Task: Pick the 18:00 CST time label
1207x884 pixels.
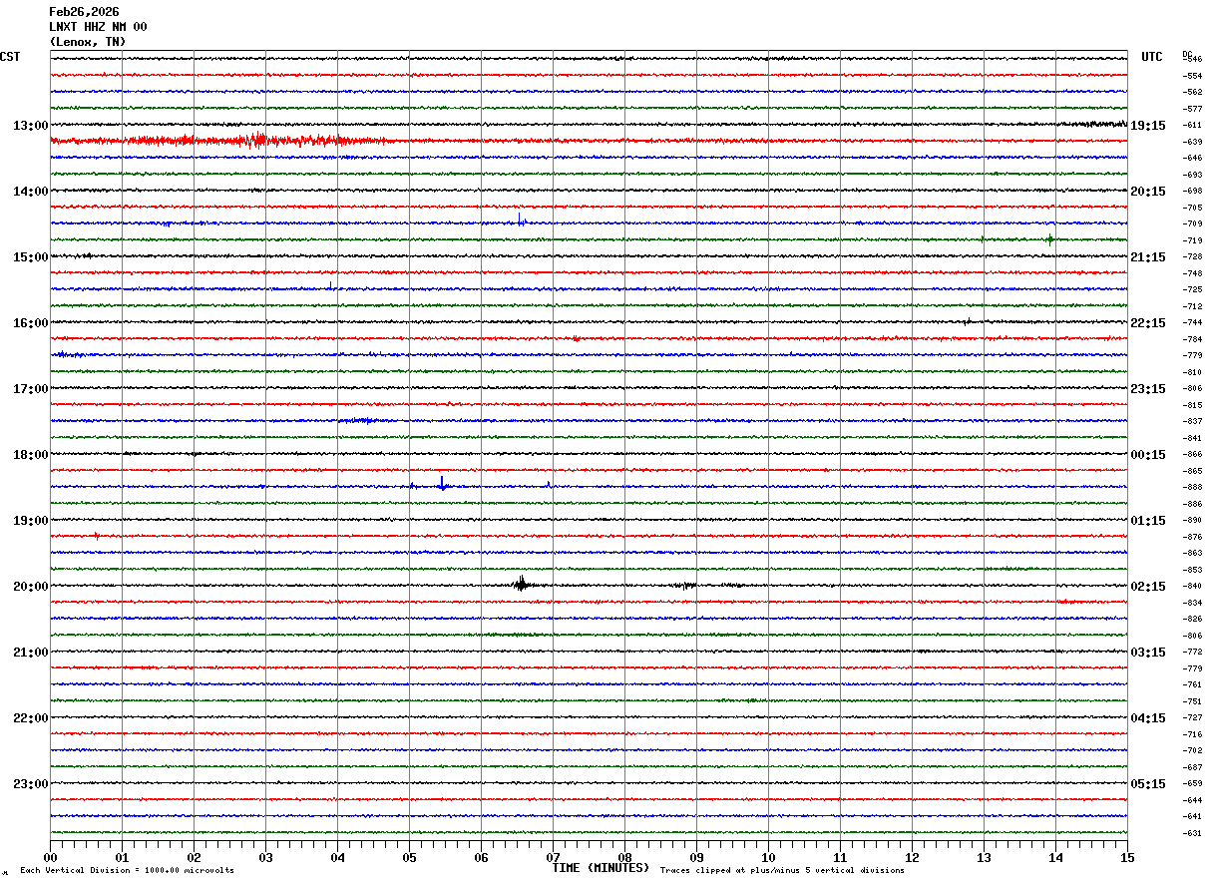Action: pos(30,455)
